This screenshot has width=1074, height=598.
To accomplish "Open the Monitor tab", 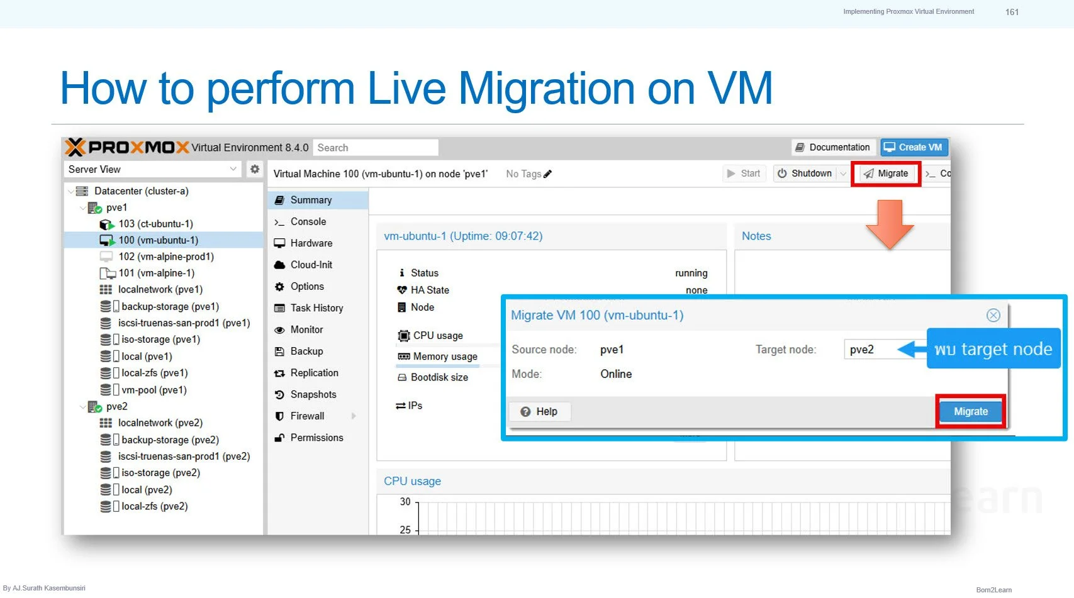I will 318,329.
